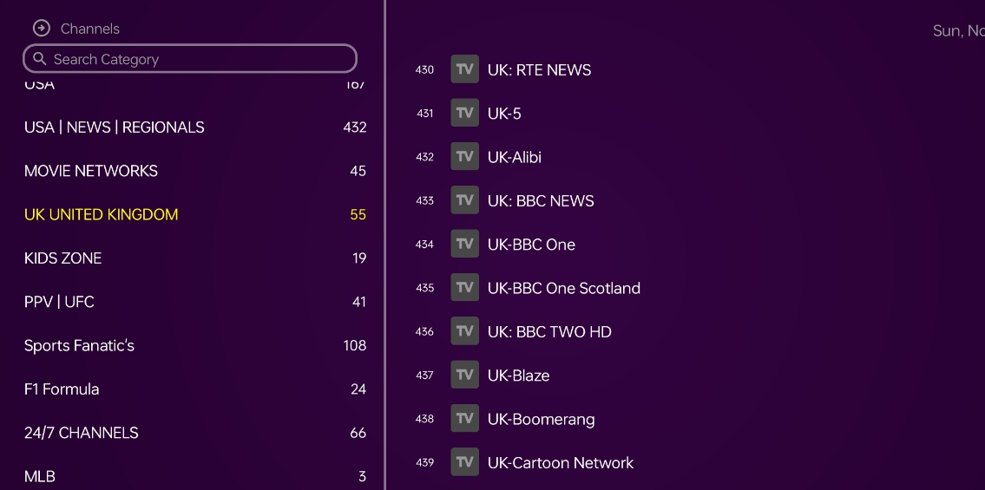Image resolution: width=985 pixels, height=490 pixels.
Task: Click the TV icon beside UK: RTE NEWS
Action: pyautogui.click(x=465, y=69)
